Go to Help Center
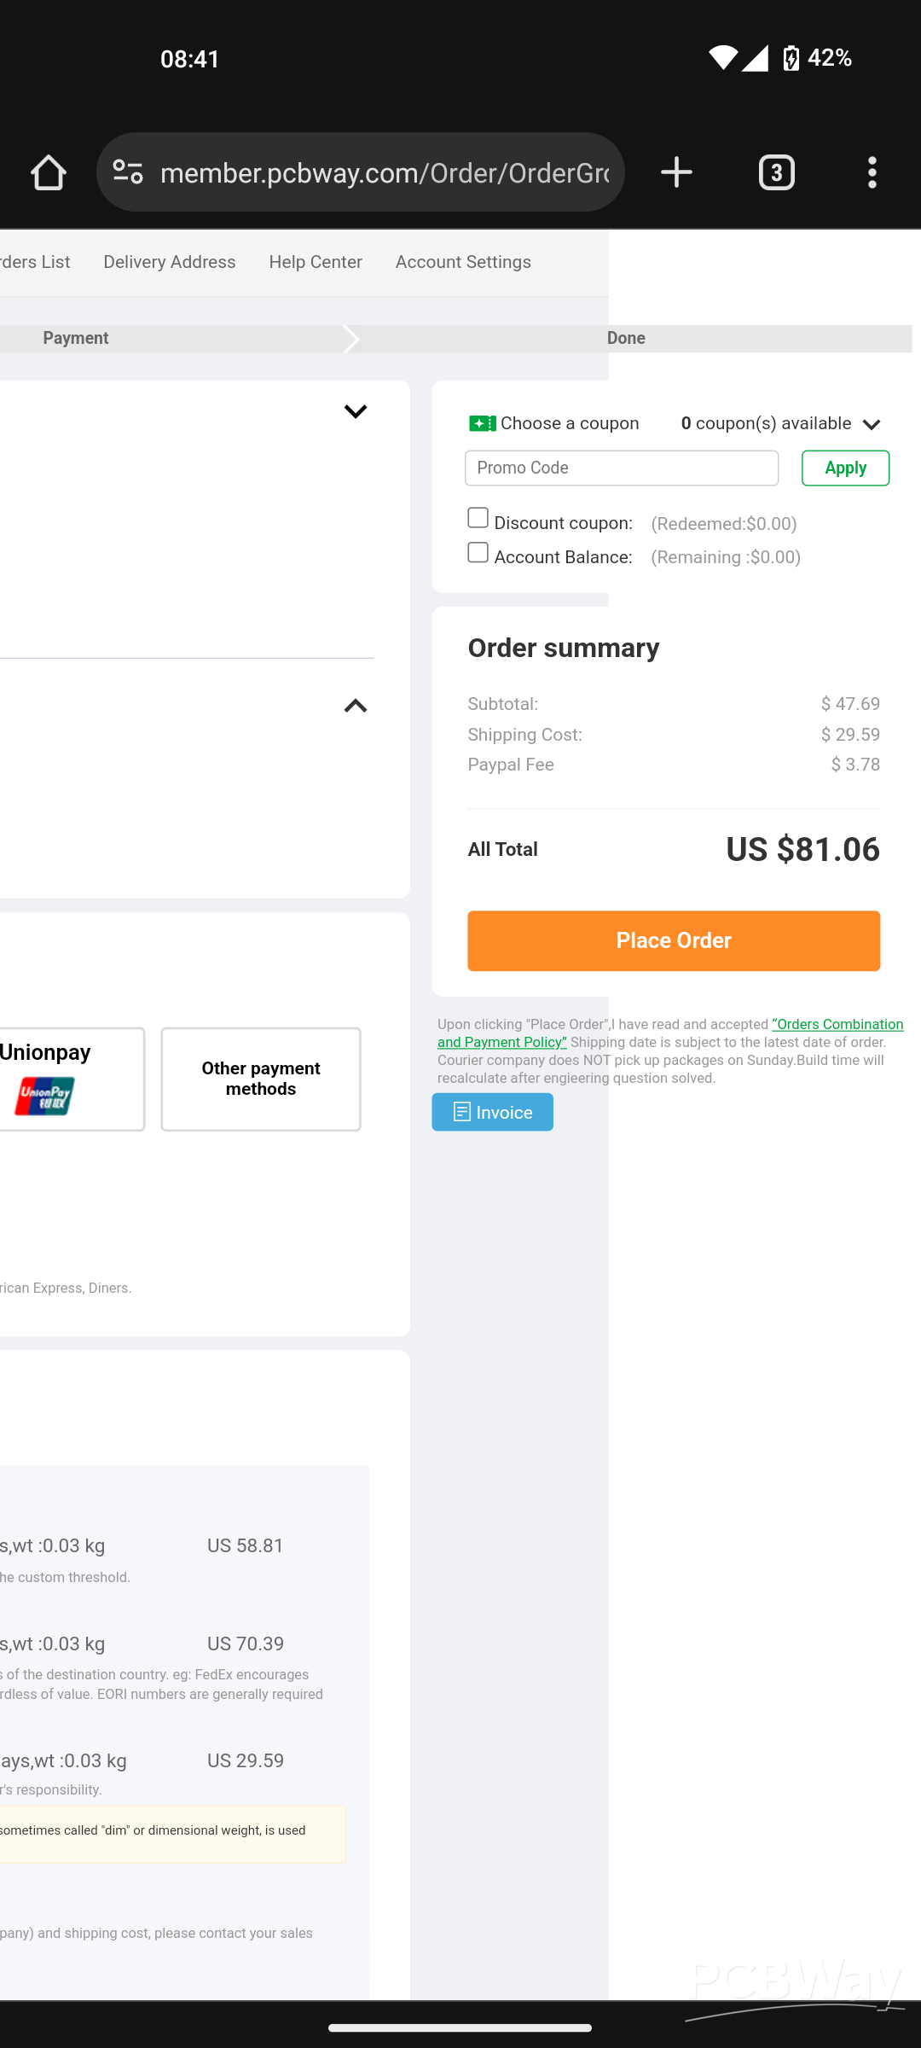The image size is (921, 2048). point(316,262)
